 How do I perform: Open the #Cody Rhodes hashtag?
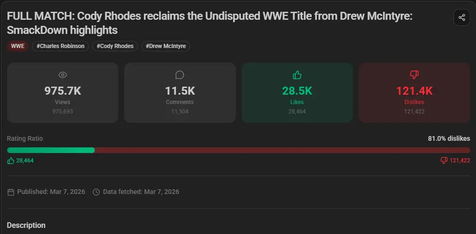tap(116, 46)
